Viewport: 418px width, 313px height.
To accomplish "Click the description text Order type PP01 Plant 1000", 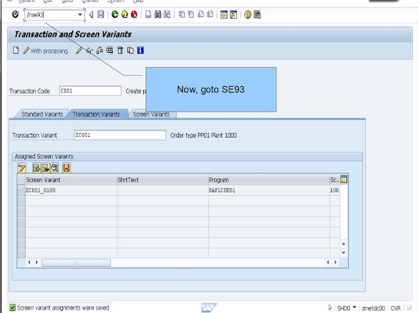I will coord(203,136).
